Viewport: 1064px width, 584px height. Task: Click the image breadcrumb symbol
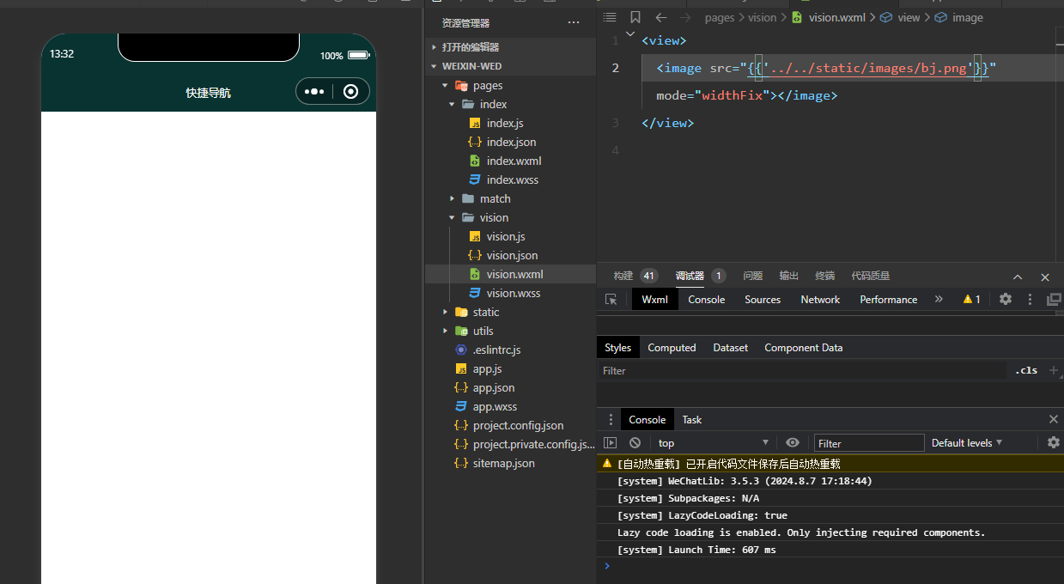(958, 17)
